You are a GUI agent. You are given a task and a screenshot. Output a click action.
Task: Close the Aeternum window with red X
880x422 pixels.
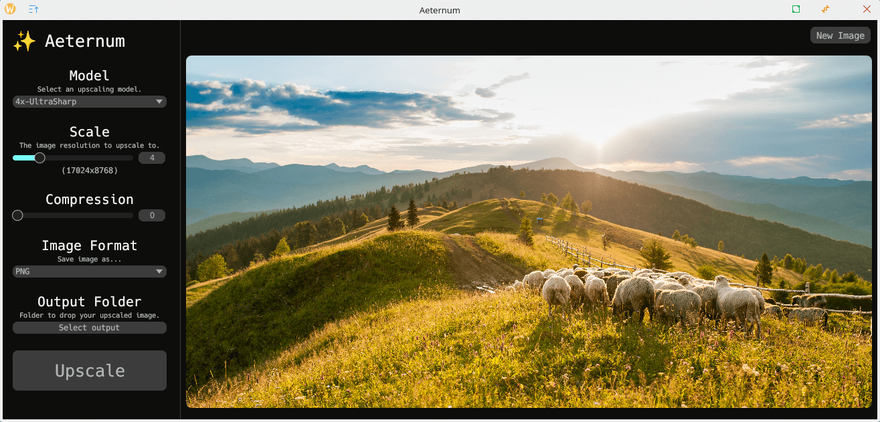click(x=866, y=9)
